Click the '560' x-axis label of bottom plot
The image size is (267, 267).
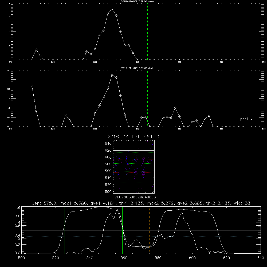tap(124, 258)
